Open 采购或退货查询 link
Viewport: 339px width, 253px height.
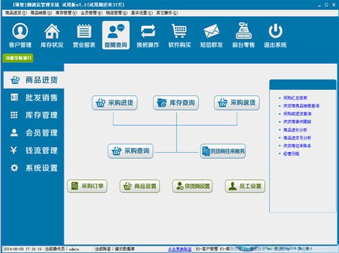297,114
